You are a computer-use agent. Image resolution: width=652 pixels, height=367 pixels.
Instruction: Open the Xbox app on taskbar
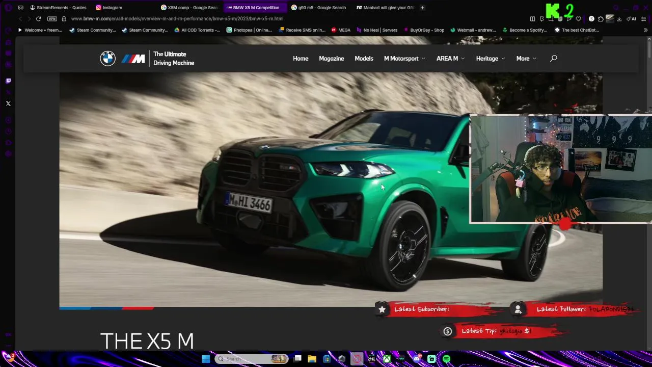[x=388, y=359]
